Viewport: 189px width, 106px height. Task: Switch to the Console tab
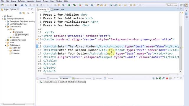(x=108, y=79)
